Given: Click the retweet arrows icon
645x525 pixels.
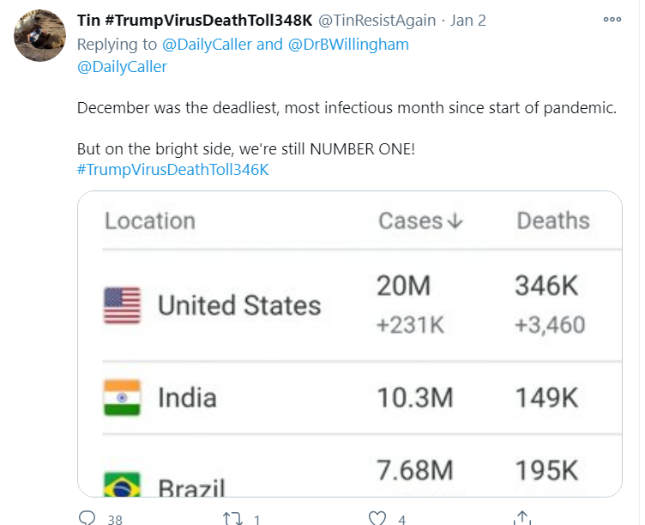Looking at the screenshot, I should coord(232,518).
